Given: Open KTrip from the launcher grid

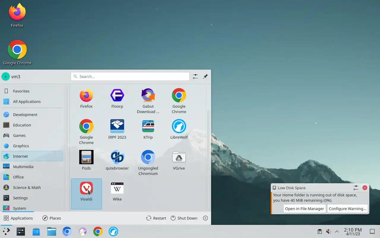Looking at the screenshot, I should (x=148, y=129).
